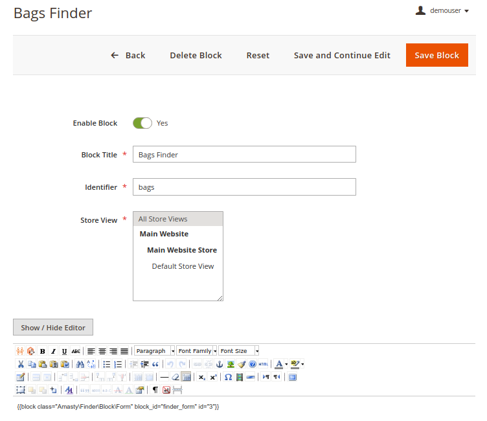Image resolution: width=487 pixels, height=421 pixels.
Task: Click the cut scissors icon
Action: [21, 364]
